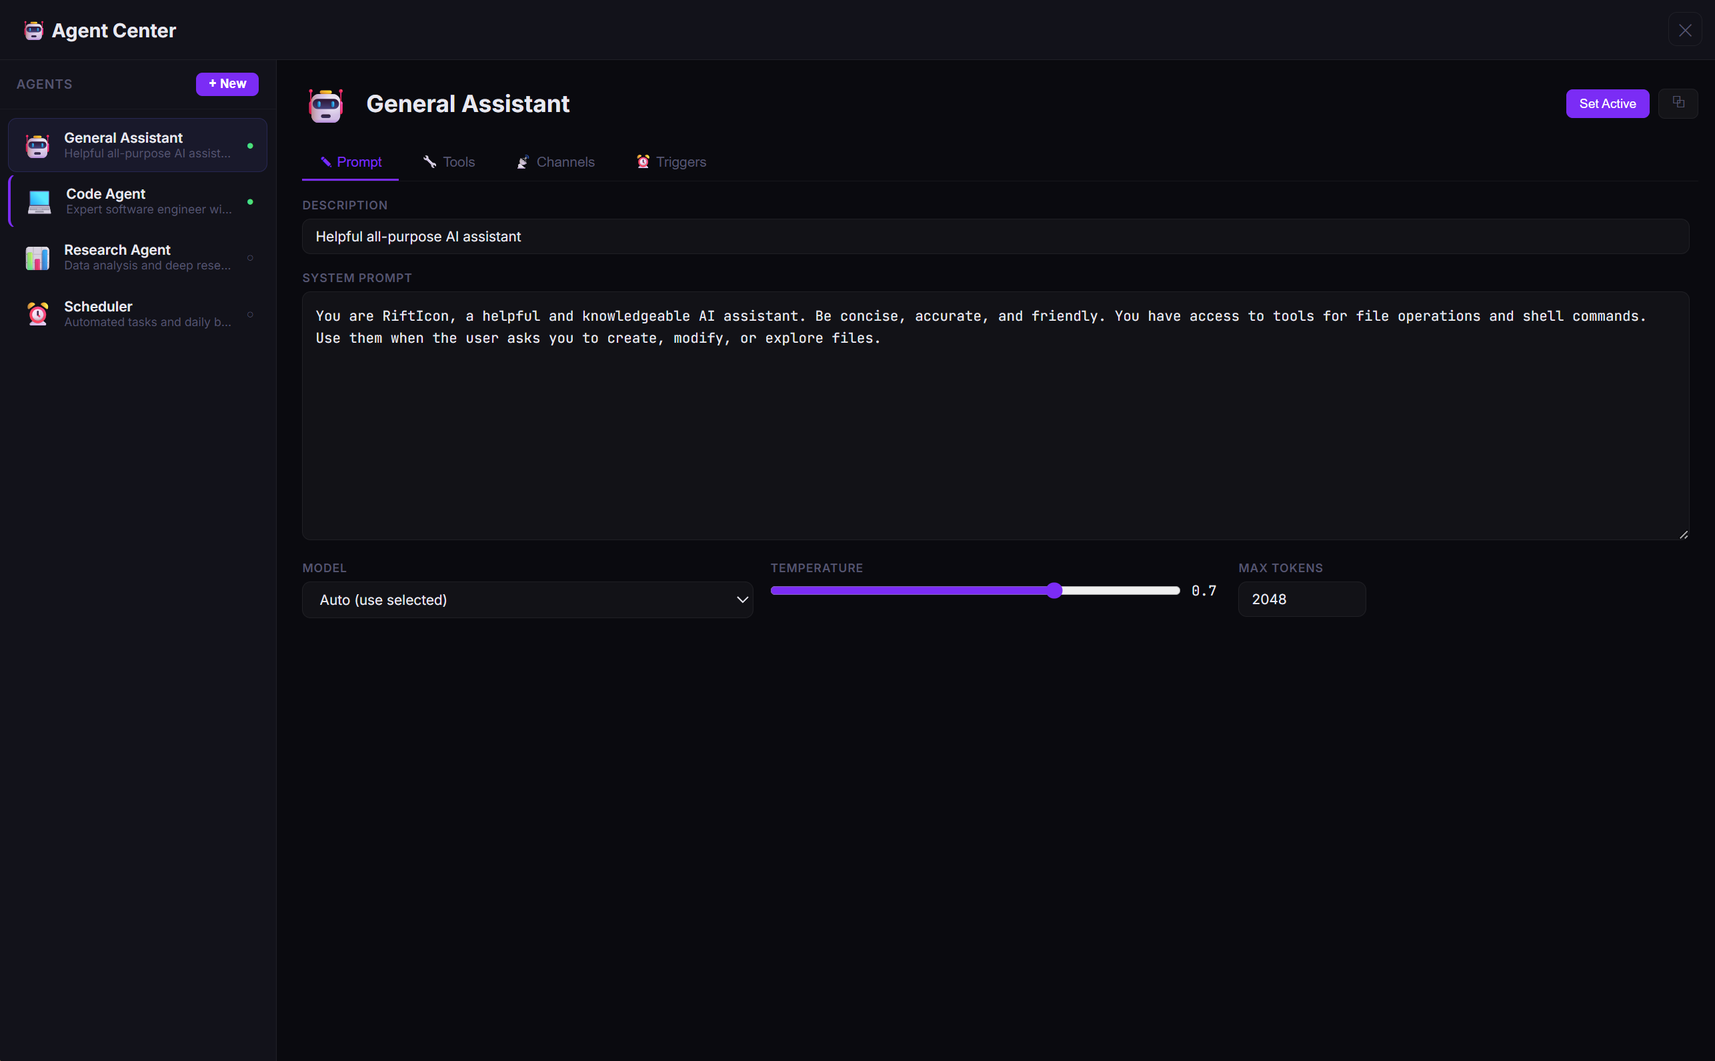The image size is (1715, 1061).
Task: Click the megaphone icon on the Channels tab
Action: pos(523,161)
